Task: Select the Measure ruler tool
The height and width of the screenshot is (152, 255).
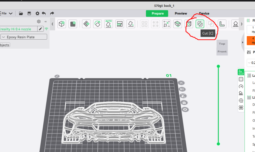Action: coord(222,24)
